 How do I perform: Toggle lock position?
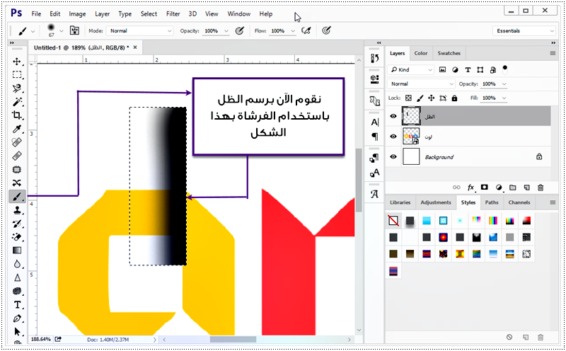(431, 98)
